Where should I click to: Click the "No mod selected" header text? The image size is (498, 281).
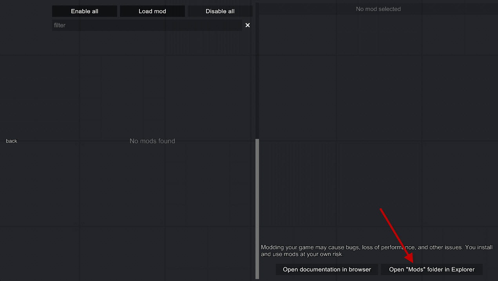coord(378,9)
